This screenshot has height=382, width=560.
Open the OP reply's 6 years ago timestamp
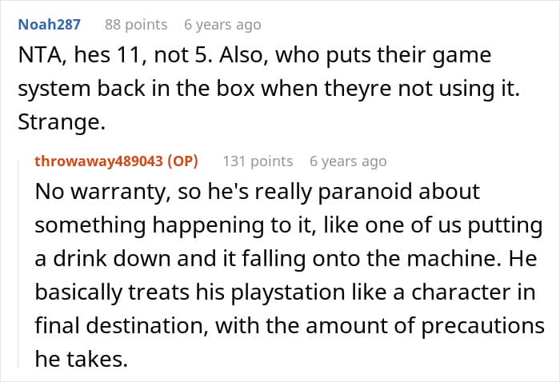[348, 161]
